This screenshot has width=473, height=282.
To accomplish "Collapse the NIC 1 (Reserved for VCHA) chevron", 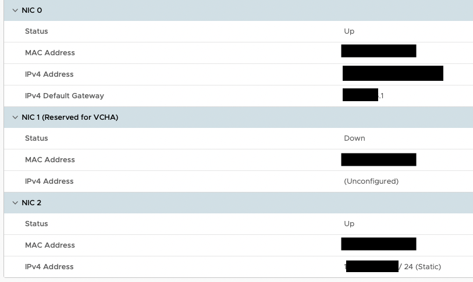I will point(15,117).
